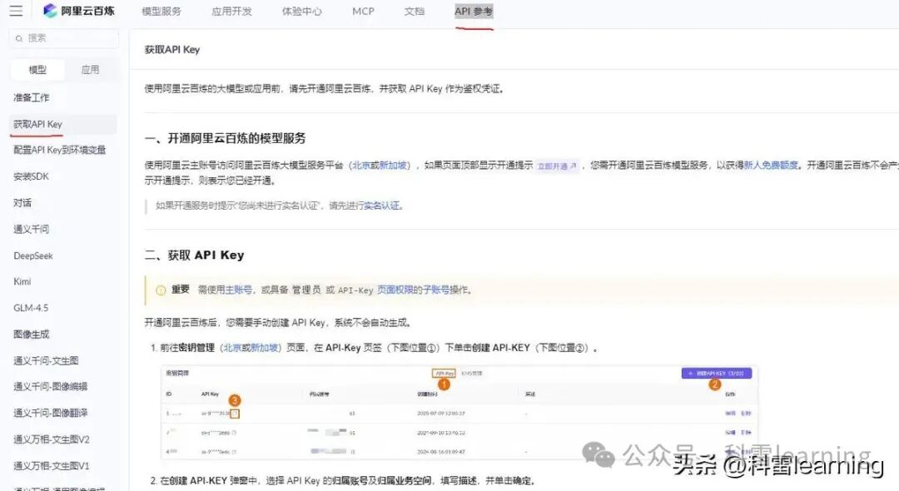Screen dimensions: 899x491
Task: Click the heading 二、获取 API Key
Action: (194, 255)
